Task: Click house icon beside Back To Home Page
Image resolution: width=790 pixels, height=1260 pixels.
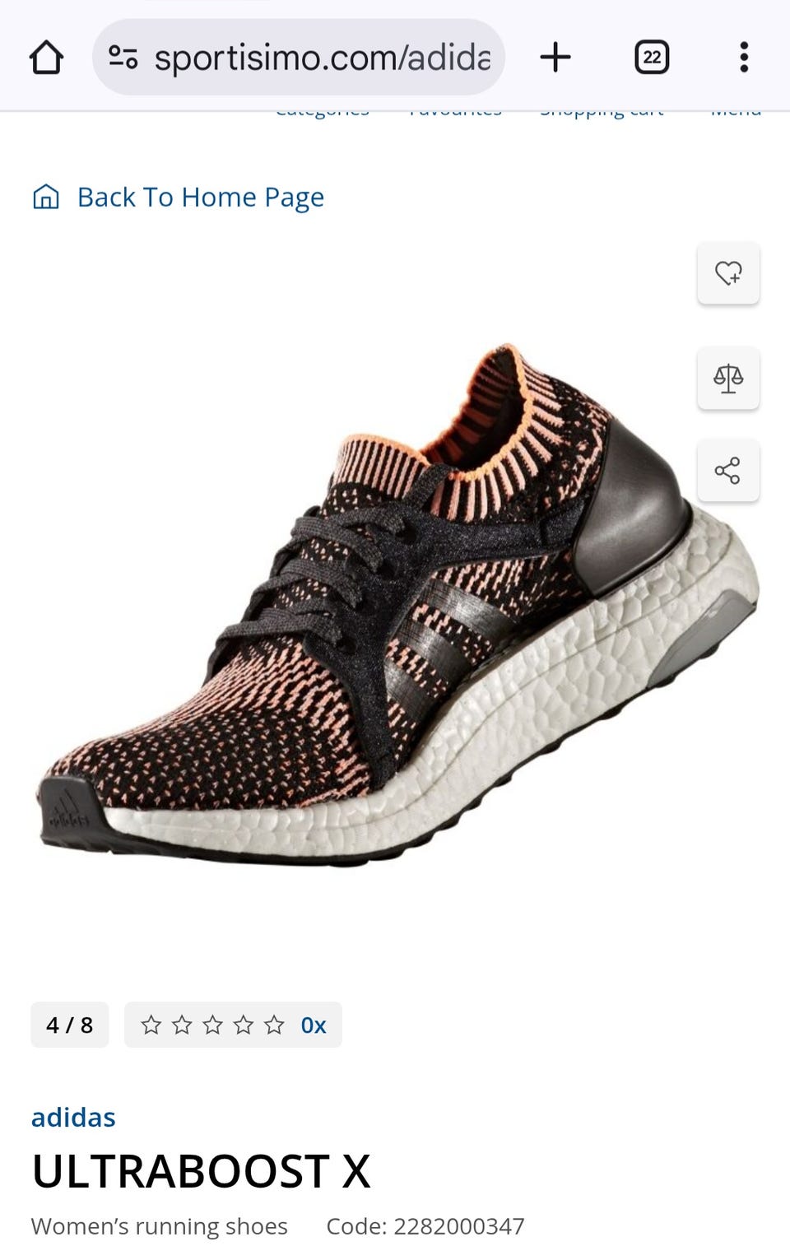Action: click(46, 197)
